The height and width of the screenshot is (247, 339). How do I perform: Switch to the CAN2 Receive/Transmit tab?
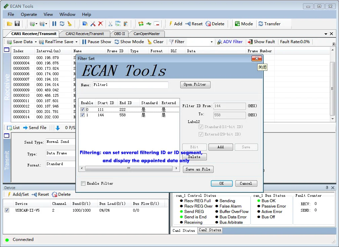pos(85,34)
